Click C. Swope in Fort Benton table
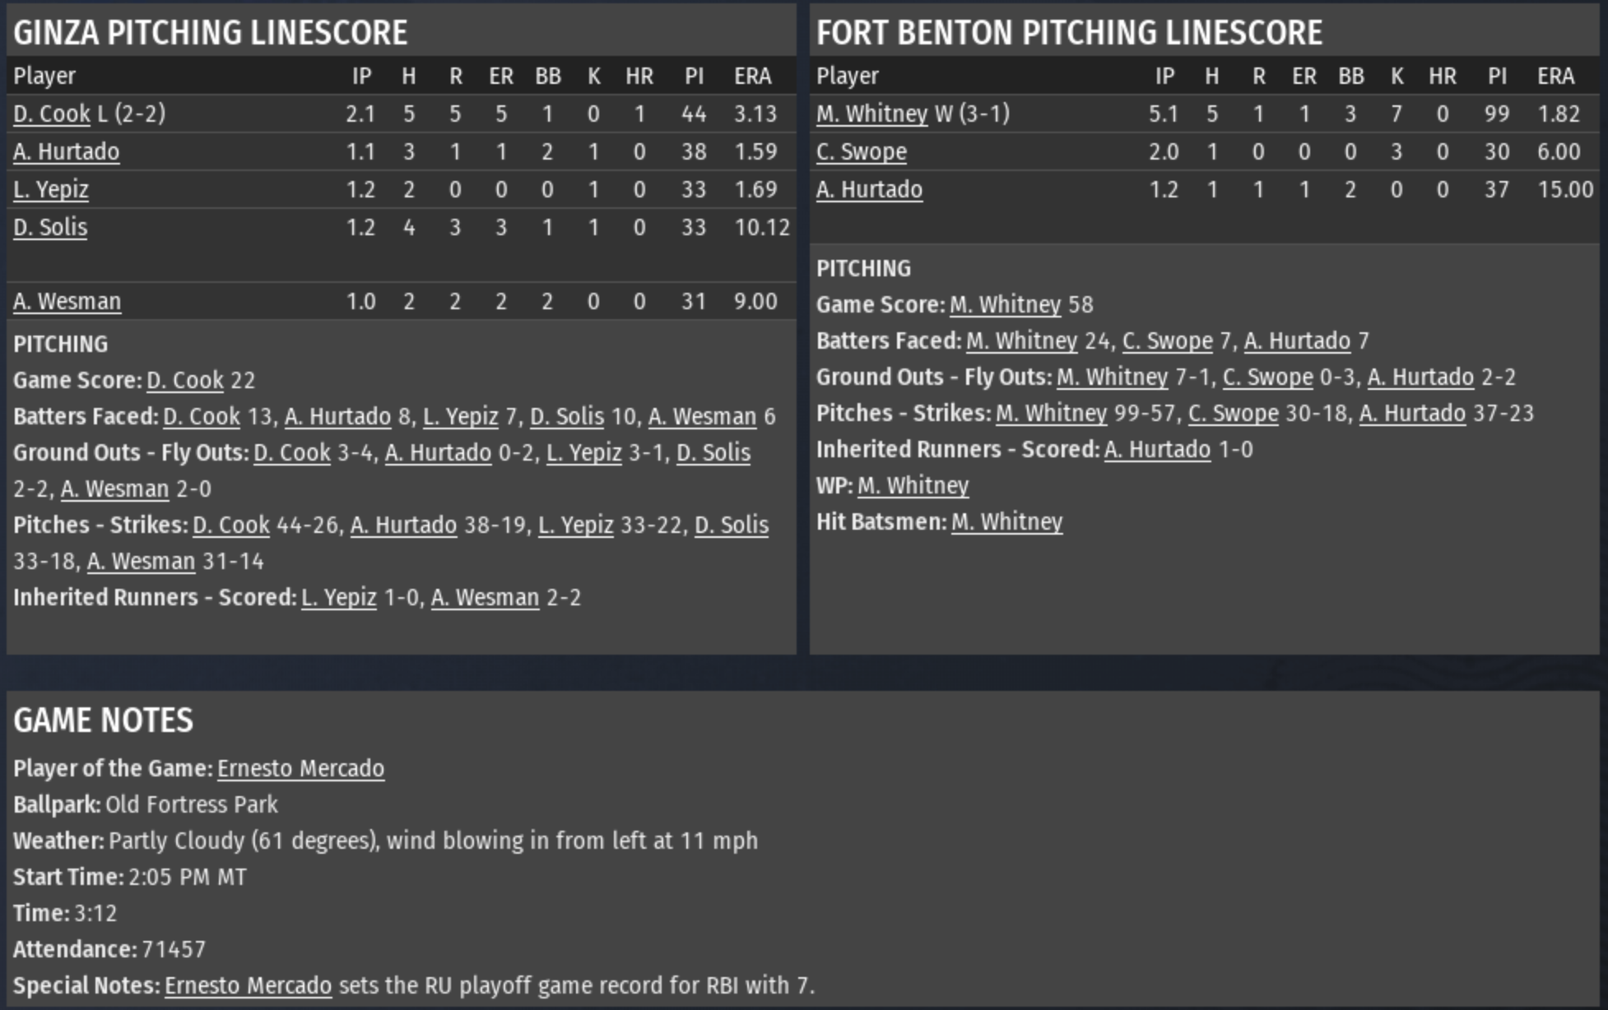Image resolution: width=1608 pixels, height=1010 pixels. 861,151
